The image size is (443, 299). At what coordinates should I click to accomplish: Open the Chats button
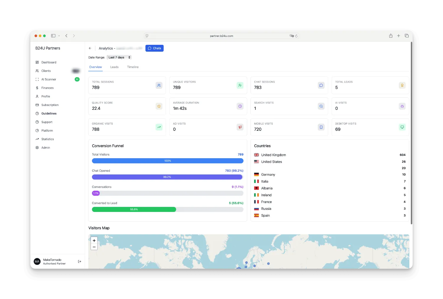click(x=154, y=48)
